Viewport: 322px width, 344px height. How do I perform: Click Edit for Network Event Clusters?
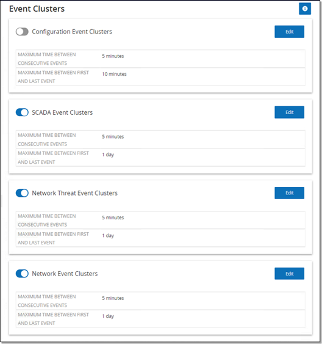coord(289,274)
